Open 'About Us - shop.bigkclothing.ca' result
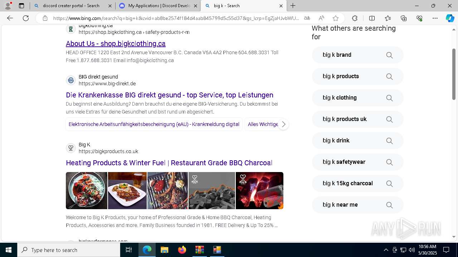 pos(116,44)
